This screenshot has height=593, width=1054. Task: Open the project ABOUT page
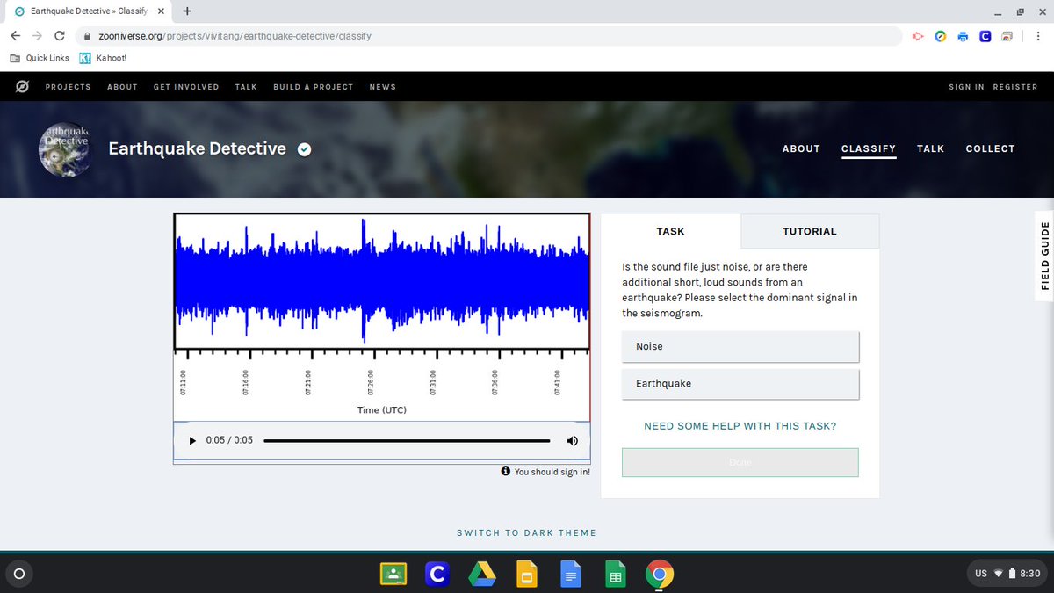coord(801,148)
